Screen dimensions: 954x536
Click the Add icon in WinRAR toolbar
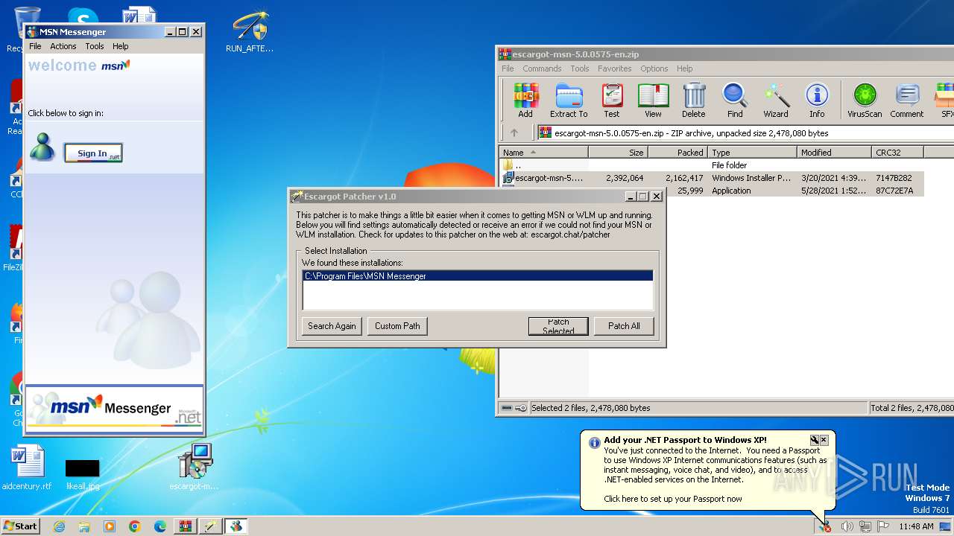[525, 100]
